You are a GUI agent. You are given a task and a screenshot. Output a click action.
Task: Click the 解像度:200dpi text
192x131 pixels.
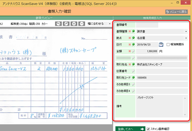pos(19,24)
